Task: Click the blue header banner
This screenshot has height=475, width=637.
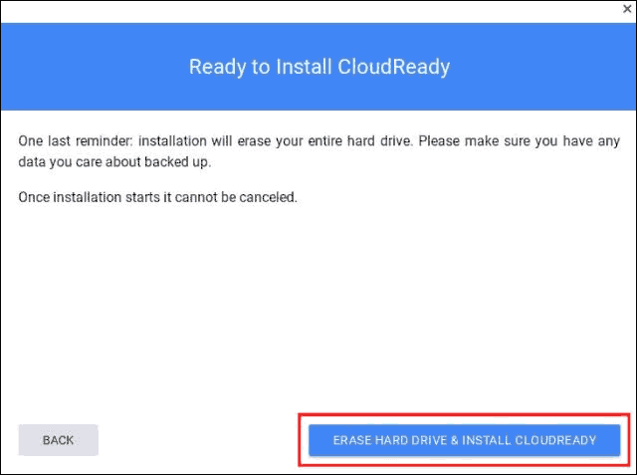Action: click(x=318, y=67)
